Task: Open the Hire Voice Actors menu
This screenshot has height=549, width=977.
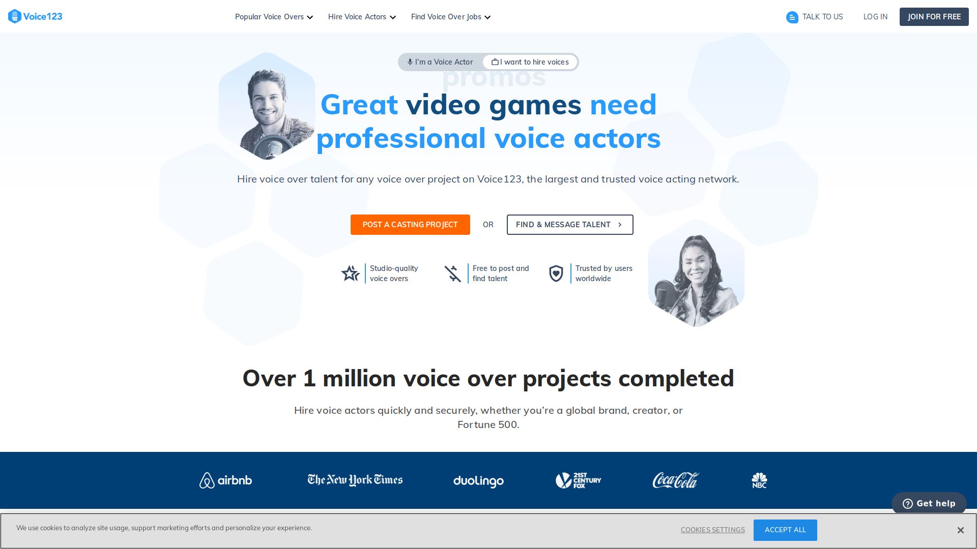Action: pyautogui.click(x=362, y=17)
